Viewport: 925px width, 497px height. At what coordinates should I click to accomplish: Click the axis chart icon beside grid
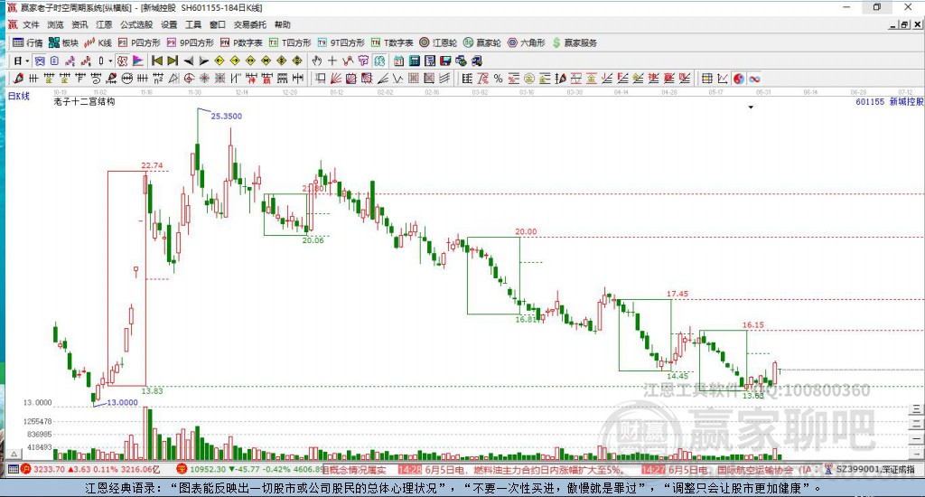pos(723,79)
